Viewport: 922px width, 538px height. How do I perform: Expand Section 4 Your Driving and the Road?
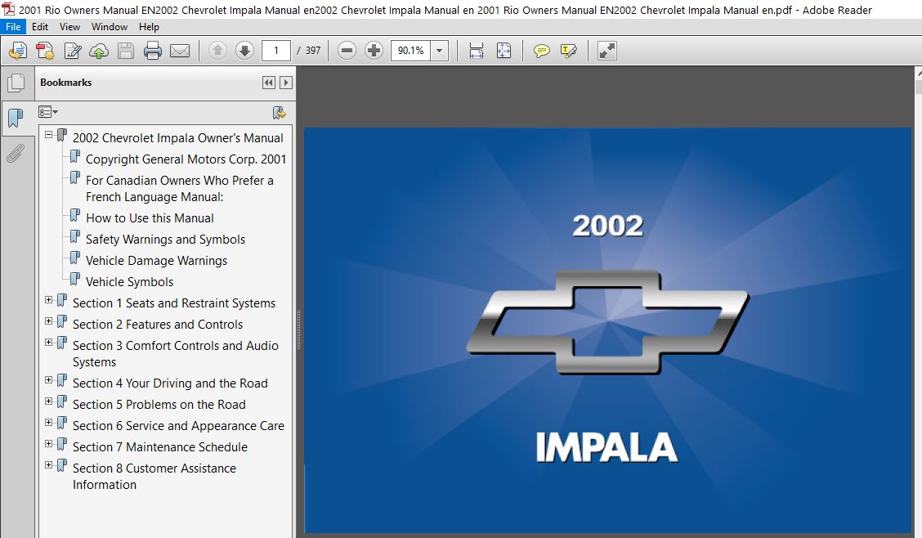(49, 380)
